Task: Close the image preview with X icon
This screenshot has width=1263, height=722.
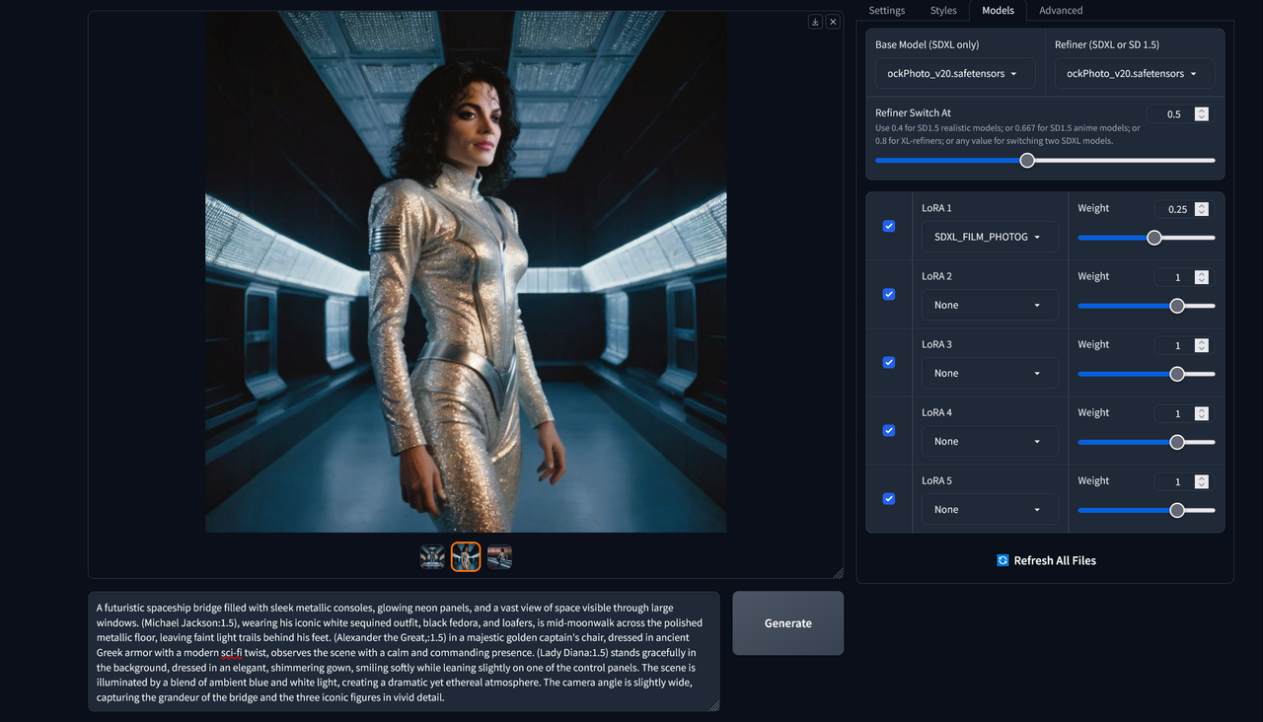Action: (x=833, y=22)
